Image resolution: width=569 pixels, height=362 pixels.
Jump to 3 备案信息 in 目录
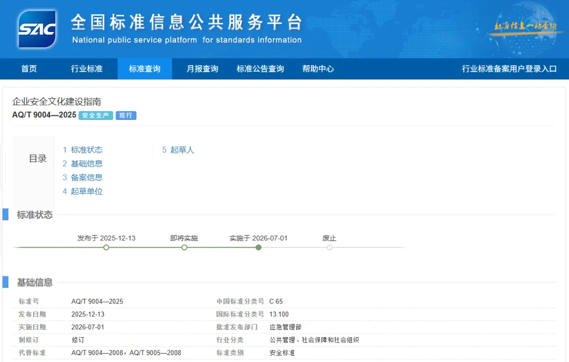tap(82, 177)
